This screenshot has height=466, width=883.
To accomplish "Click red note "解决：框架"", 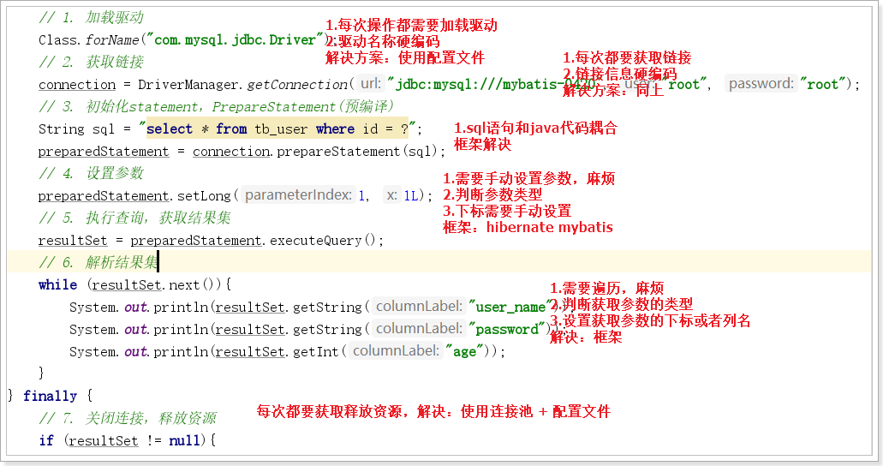I will pyautogui.click(x=586, y=338).
